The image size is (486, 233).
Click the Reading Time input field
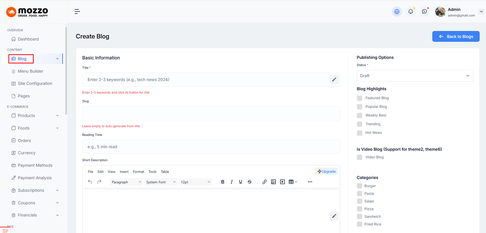pos(211,147)
